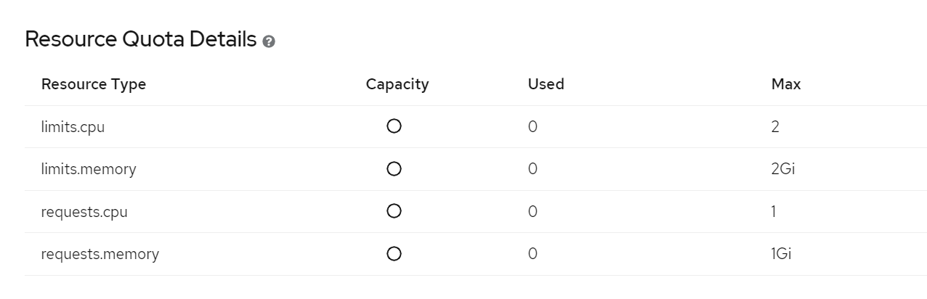The height and width of the screenshot is (299, 927).
Task: Click the limits.memory capacity circle icon
Action: pos(394,169)
